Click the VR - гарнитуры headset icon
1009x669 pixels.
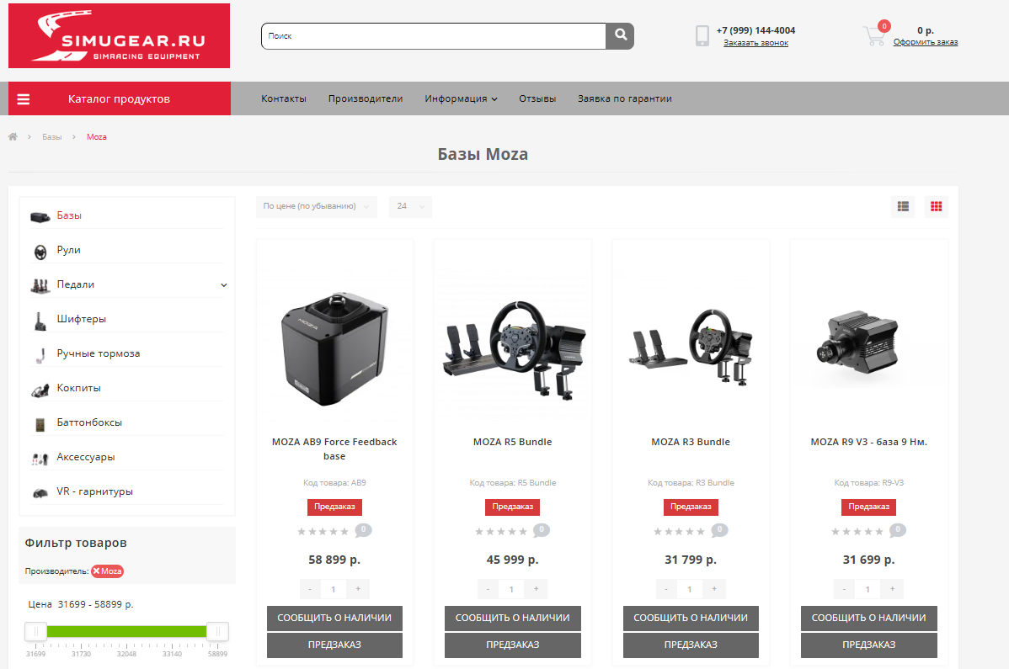(x=40, y=494)
